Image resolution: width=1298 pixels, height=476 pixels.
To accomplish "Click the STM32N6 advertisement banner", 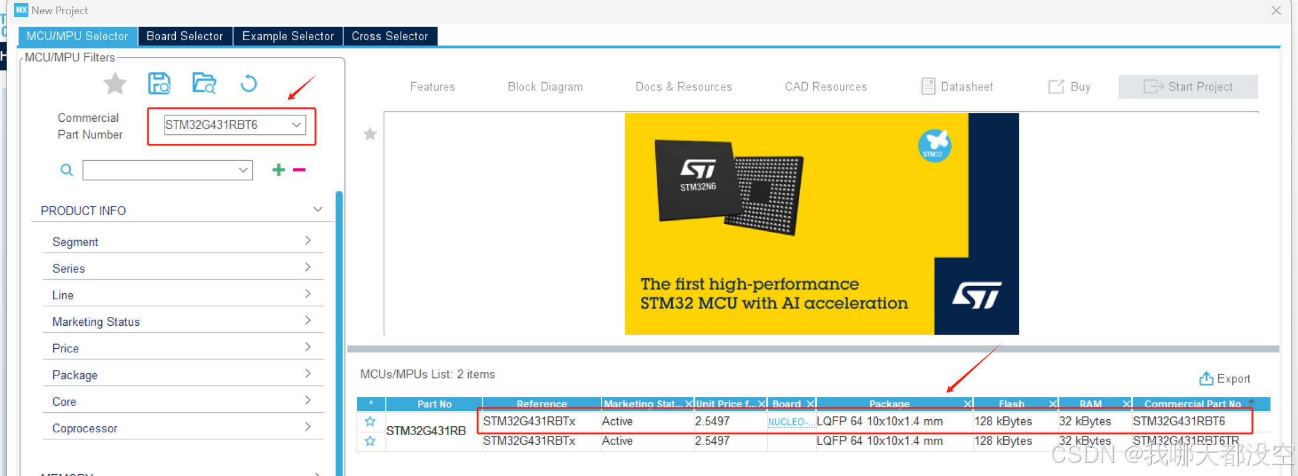I will [x=822, y=224].
